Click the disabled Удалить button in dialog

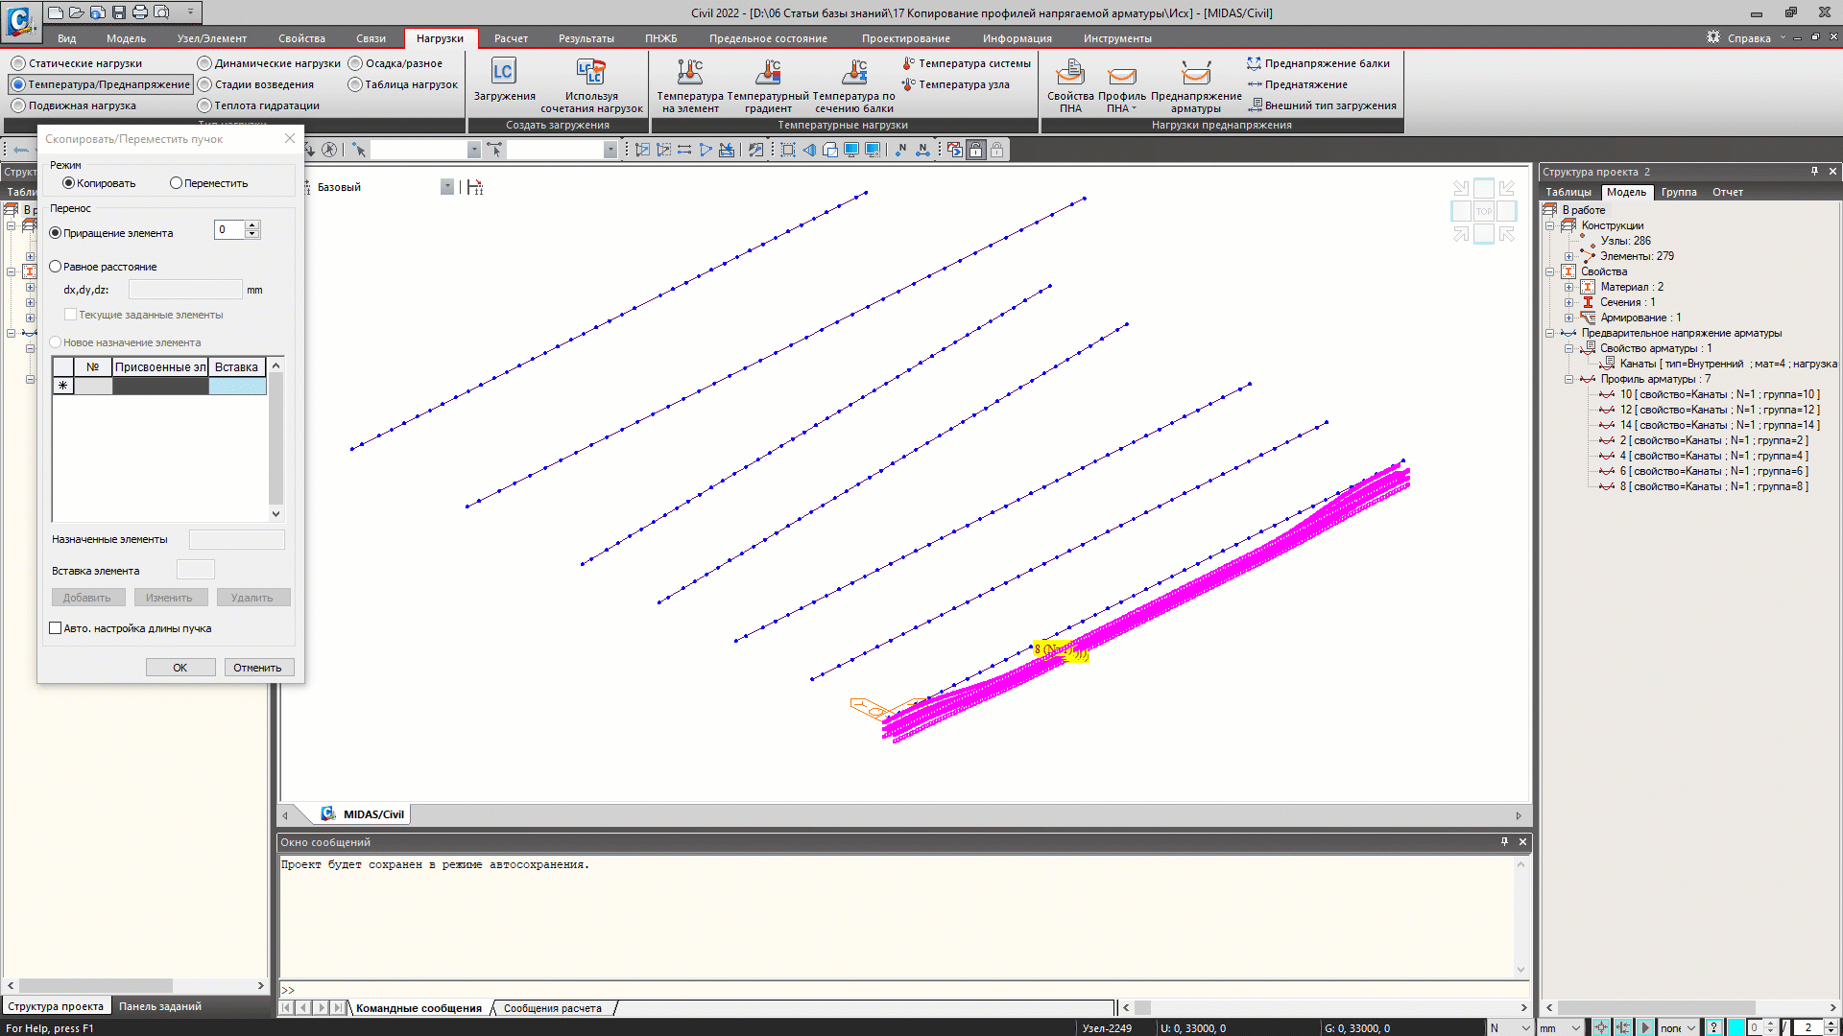252,598
